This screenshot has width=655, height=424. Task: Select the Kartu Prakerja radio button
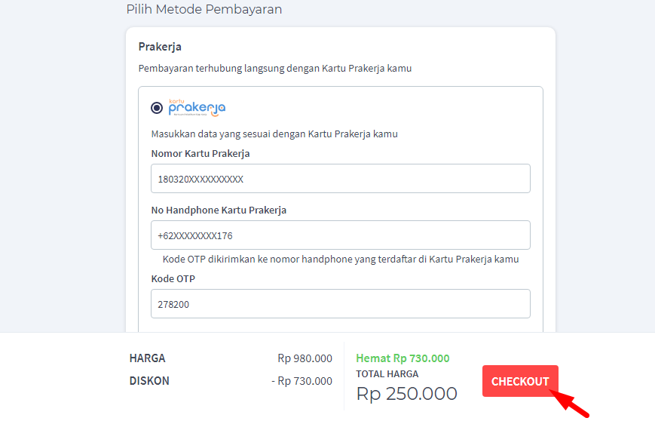[157, 108]
